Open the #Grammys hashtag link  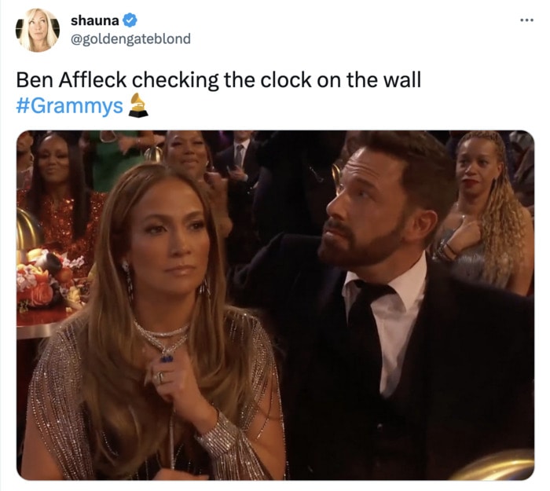[69, 106]
